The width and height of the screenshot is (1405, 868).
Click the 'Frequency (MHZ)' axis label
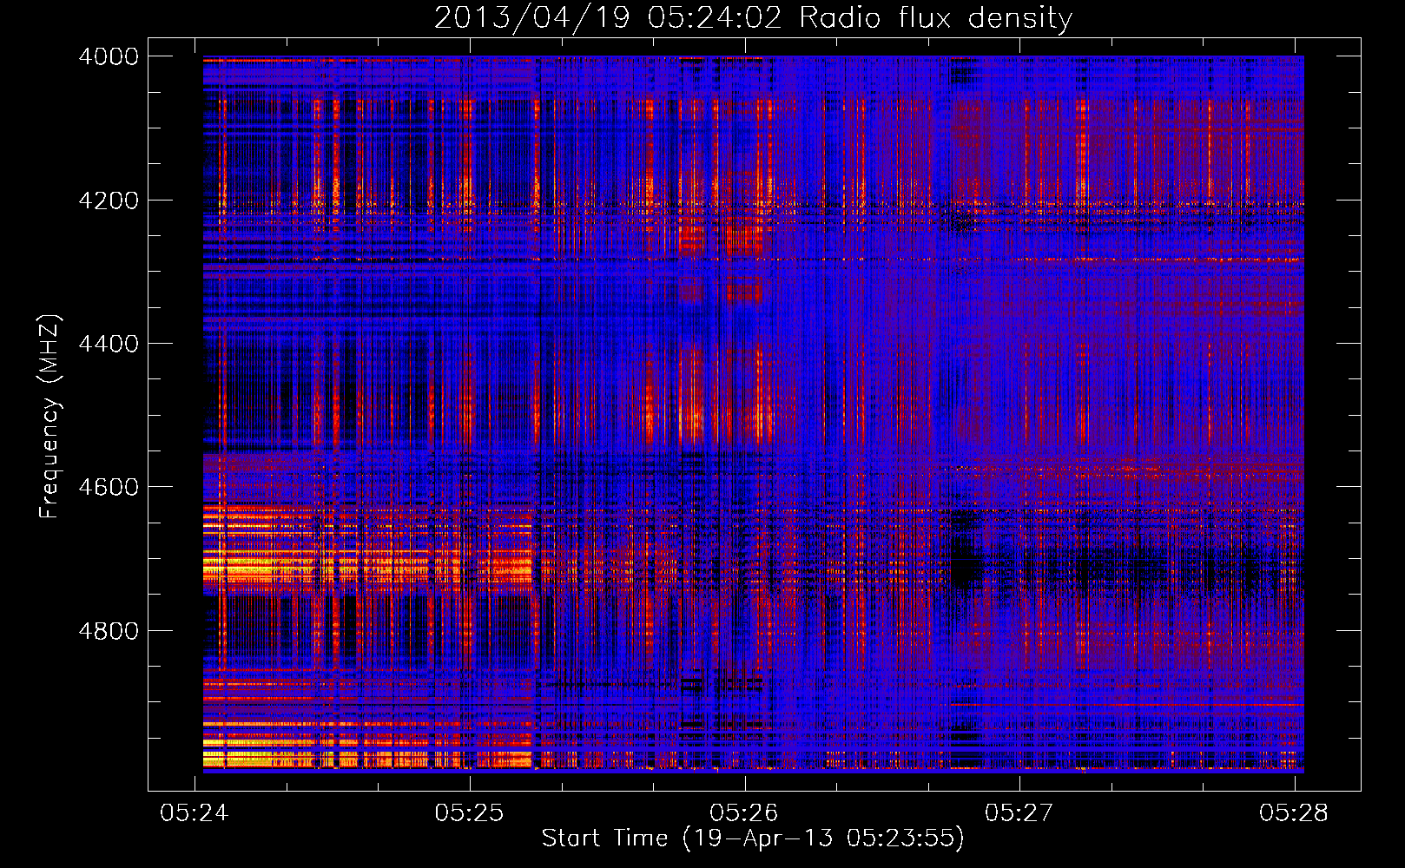[x=49, y=417]
